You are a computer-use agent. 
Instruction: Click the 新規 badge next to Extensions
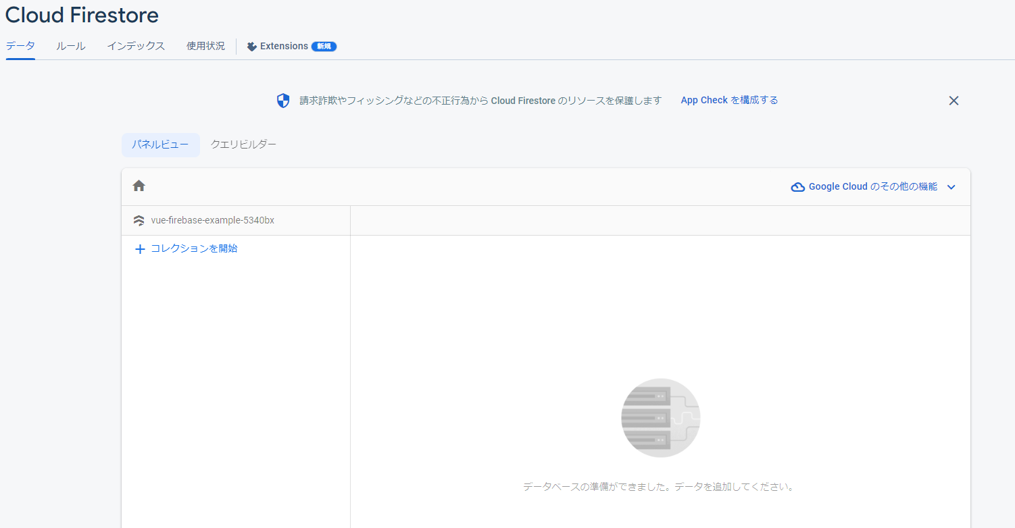click(324, 47)
